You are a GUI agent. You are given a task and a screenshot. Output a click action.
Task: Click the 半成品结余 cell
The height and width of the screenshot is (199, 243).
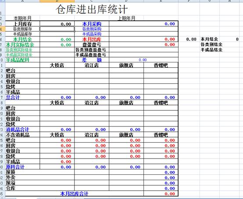(211, 50)
